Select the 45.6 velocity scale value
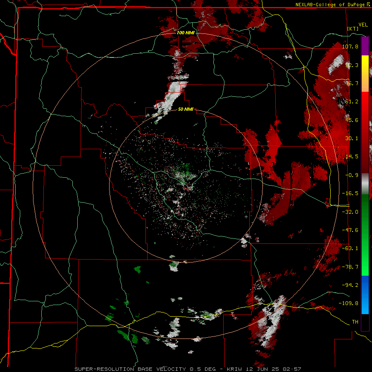This screenshot has width=372, height=372. pyautogui.click(x=352, y=120)
